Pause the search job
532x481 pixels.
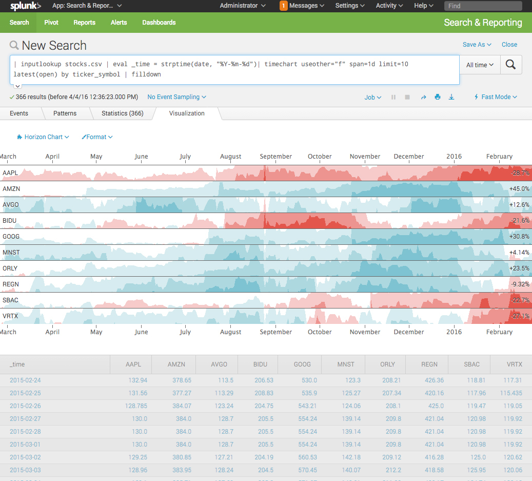393,97
